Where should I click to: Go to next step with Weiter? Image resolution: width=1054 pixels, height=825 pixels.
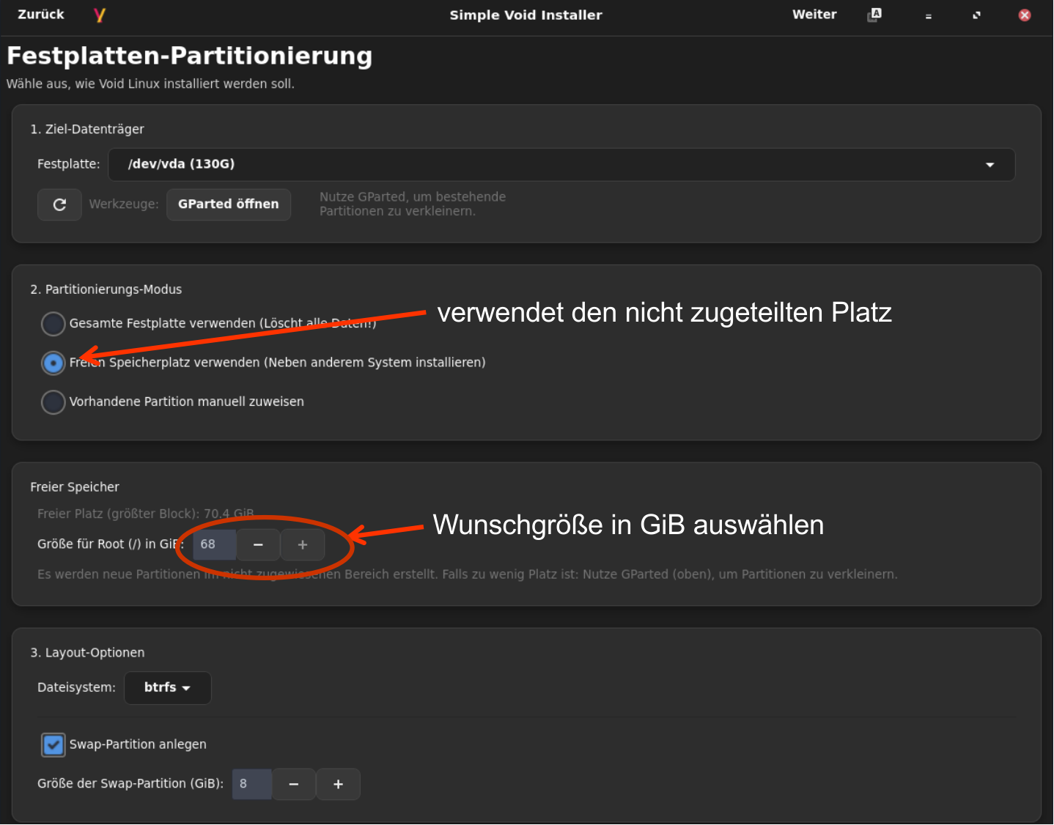point(814,15)
